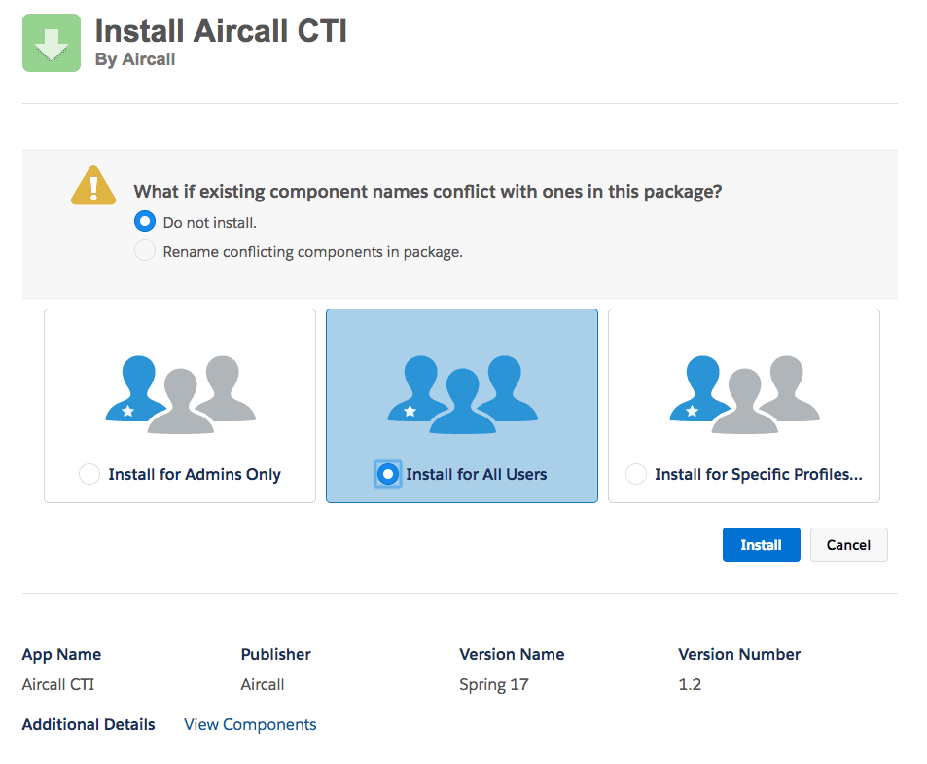Select the "Do not install" radio button
This screenshot has width=927, height=764.
coord(145,222)
